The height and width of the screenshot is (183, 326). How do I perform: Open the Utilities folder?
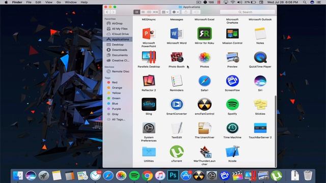tap(149, 151)
